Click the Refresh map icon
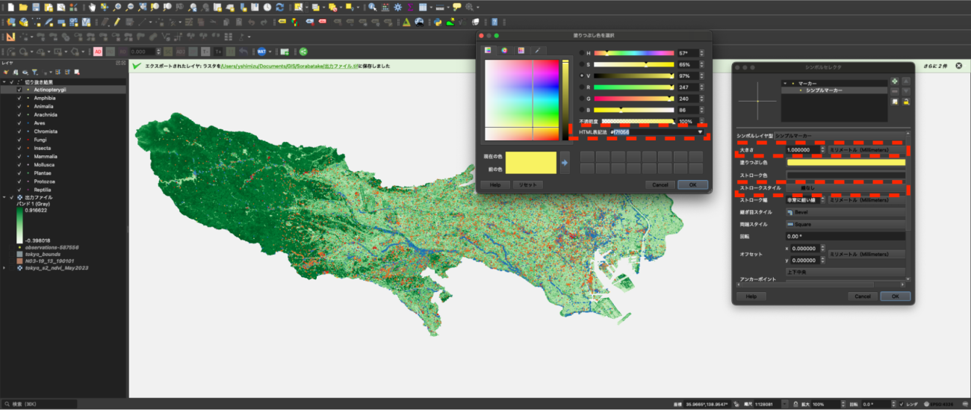This screenshot has height=410, width=971. pyautogui.click(x=279, y=7)
